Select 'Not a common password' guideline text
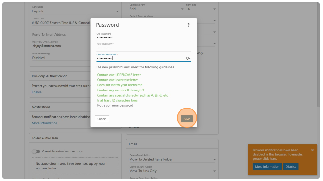Viewport: 323px width, 181px height. click(115, 105)
